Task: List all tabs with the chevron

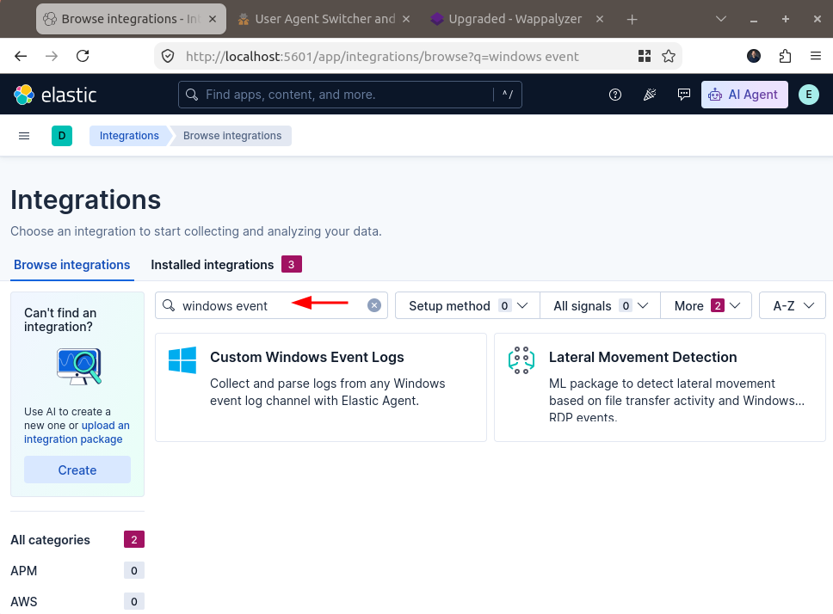Action: click(721, 19)
